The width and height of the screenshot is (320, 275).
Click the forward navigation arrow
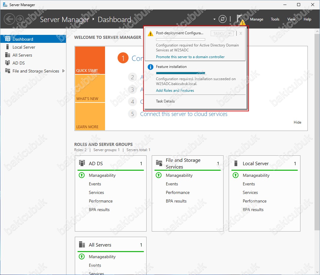(20, 19)
